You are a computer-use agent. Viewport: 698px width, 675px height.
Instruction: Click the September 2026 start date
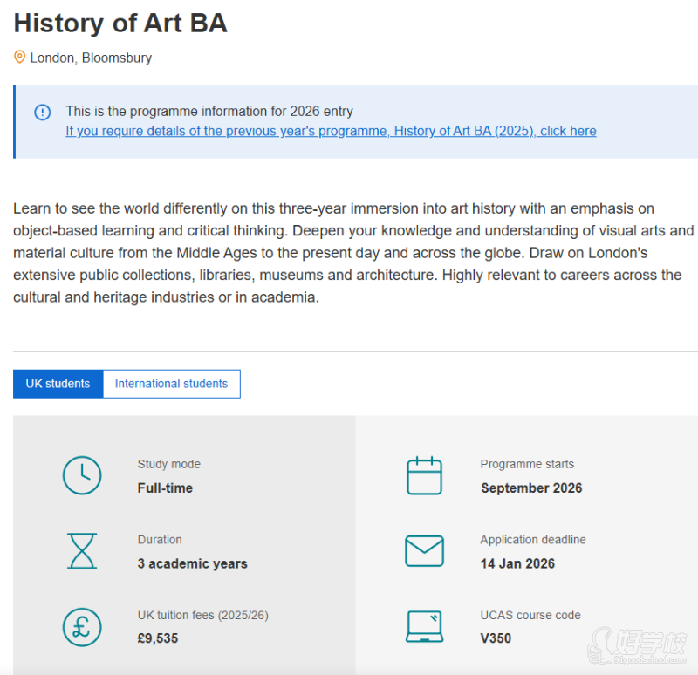coord(530,488)
